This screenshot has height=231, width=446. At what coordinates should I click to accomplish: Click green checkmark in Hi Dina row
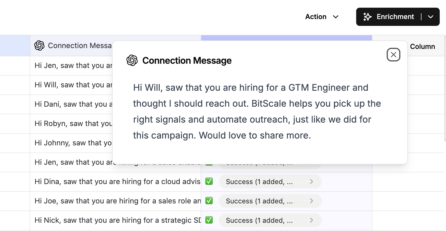pos(209,181)
